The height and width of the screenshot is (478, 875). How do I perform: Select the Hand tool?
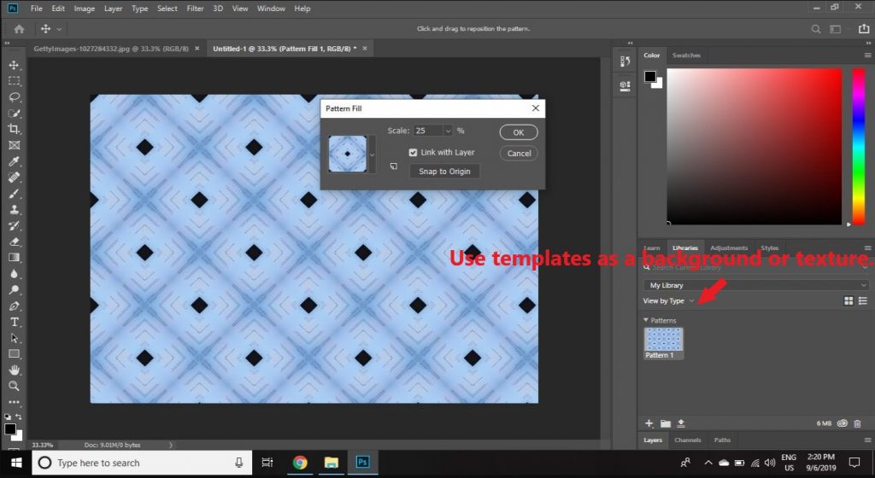[14, 370]
